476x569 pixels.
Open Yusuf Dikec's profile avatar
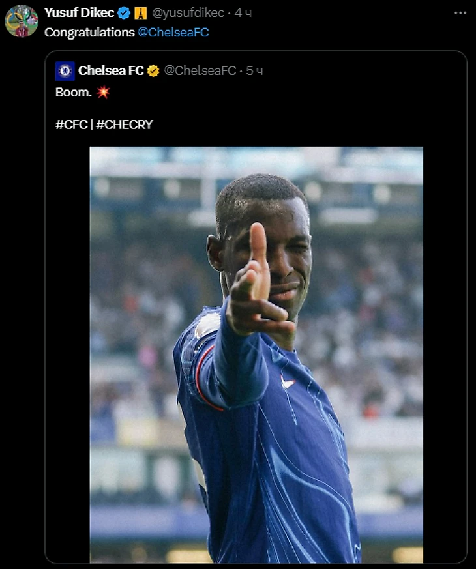pos(22,21)
